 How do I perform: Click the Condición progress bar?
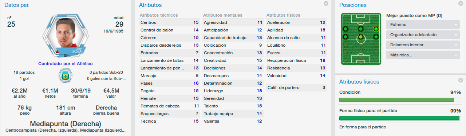400,99
